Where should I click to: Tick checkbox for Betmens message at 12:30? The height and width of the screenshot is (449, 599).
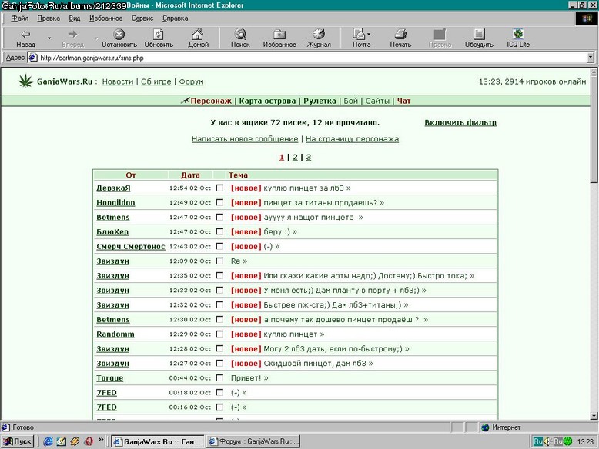click(x=219, y=319)
